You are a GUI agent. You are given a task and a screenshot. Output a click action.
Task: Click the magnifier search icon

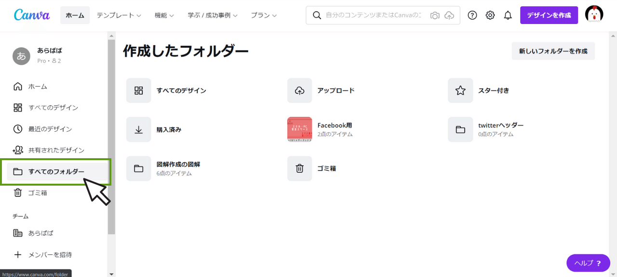click(317, 15)
